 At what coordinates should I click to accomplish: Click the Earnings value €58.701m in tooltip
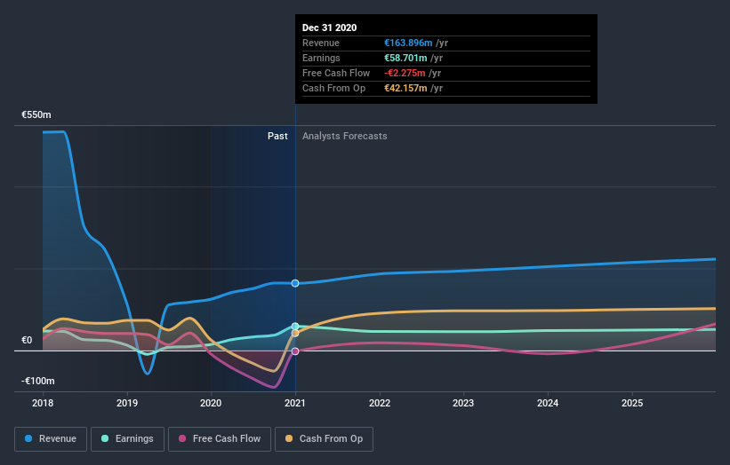click(405, 58)
